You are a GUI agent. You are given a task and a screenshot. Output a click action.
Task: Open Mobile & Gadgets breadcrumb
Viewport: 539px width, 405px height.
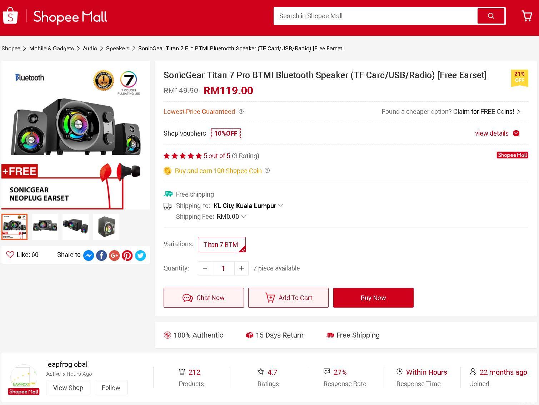(x=51, y=49)
